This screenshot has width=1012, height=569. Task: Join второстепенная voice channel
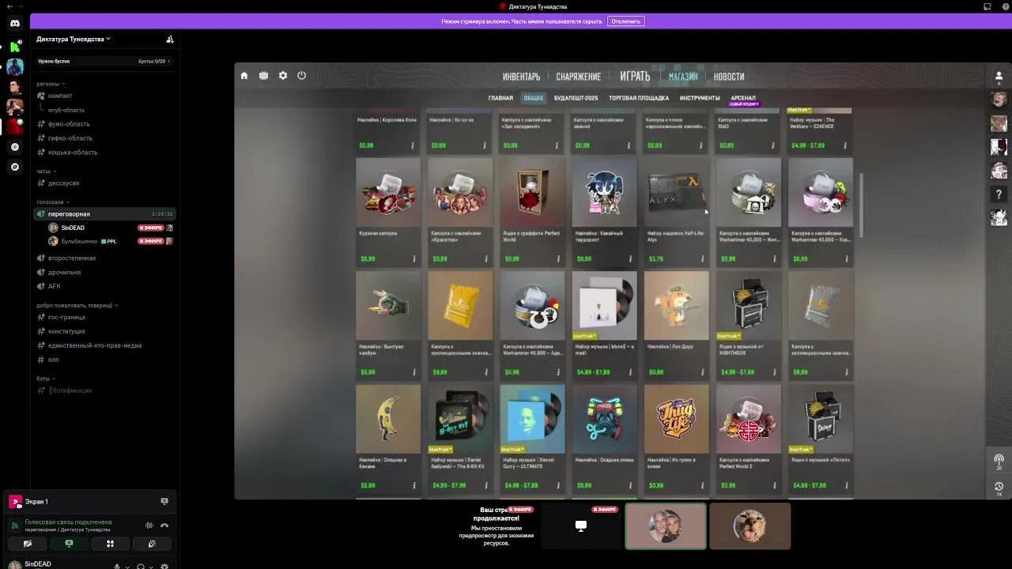pyautogui.click(x=72, y=258)
